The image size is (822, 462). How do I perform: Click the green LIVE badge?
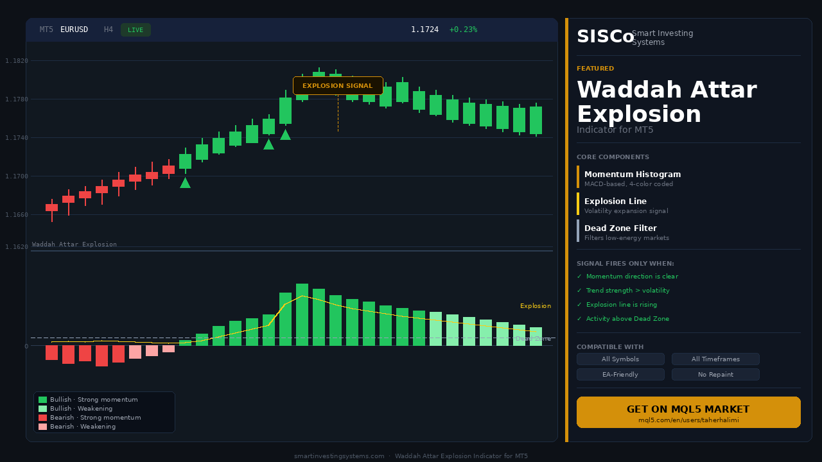pyautogui.click(x=136, y=30)
